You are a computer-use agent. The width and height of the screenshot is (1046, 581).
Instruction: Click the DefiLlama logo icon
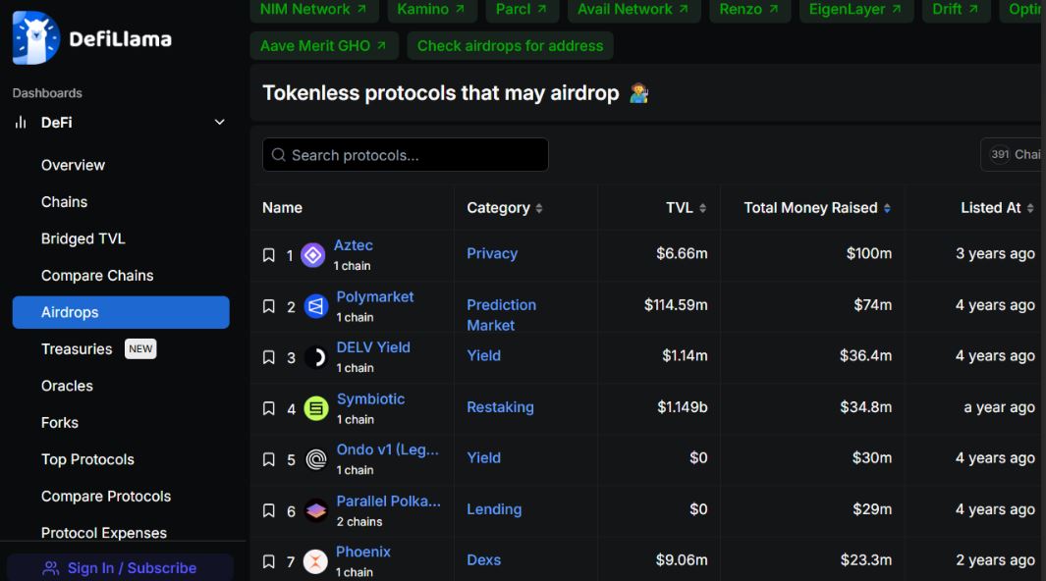pos(36,38)
